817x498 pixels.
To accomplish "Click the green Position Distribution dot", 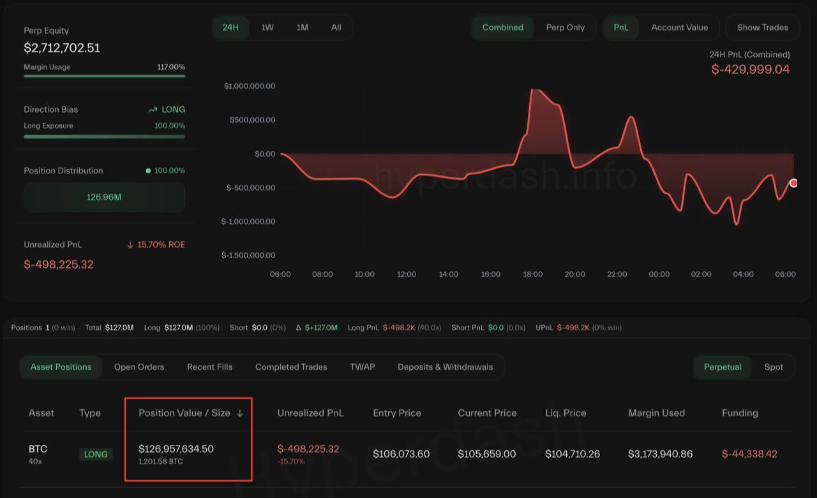I will (x=148, y=171).
